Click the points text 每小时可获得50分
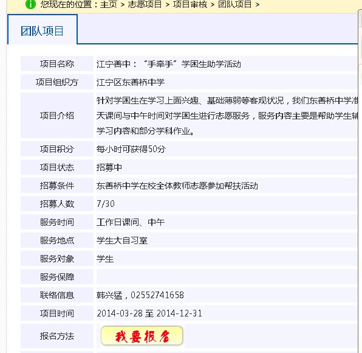This screenshot has width=362, height=353. tap(131, 149)
